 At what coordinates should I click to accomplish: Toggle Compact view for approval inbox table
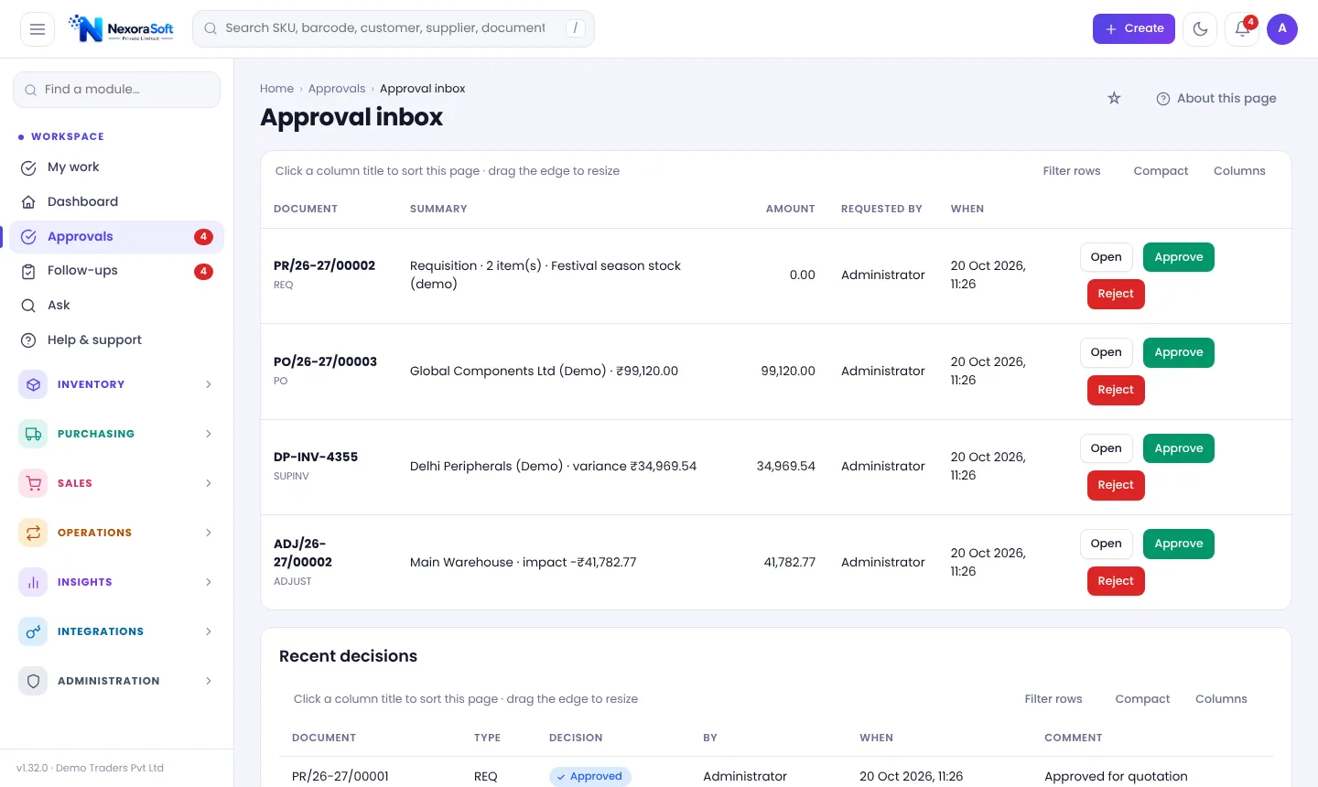point(1161,171)
